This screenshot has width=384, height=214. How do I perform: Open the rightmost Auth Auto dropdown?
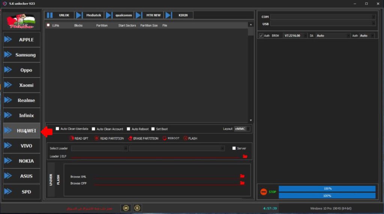367,36
